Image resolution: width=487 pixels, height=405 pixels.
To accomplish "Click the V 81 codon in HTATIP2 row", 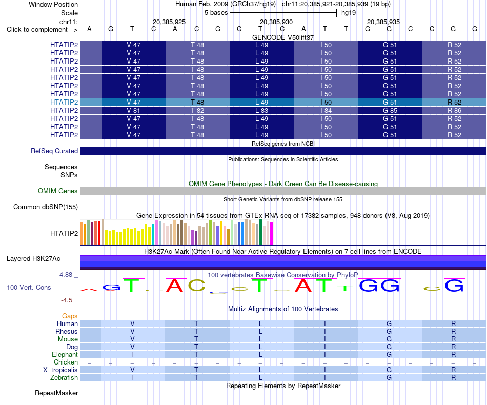I will coord(134,111).
